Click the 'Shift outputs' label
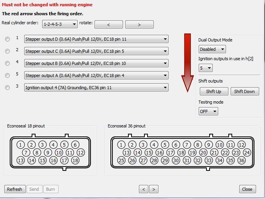 (x=211, y=81)
